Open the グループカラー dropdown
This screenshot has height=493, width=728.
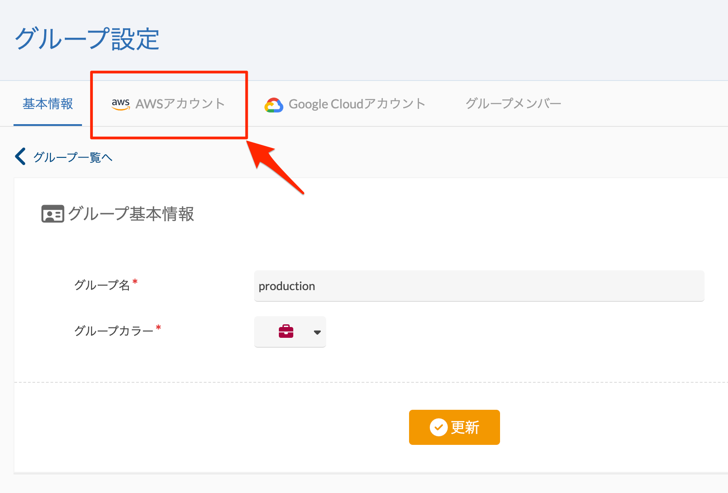click(290, 332)
